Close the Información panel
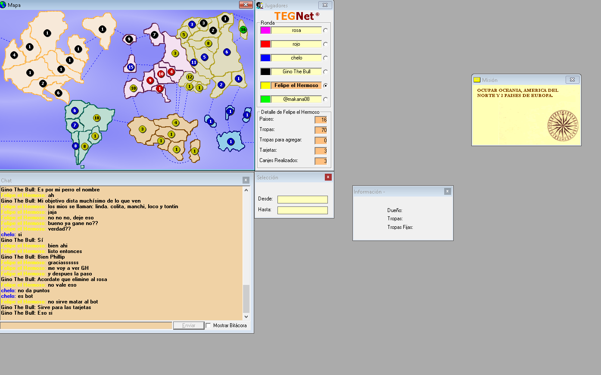This screenshot has height=375, width=601. (x=447, y=191)
